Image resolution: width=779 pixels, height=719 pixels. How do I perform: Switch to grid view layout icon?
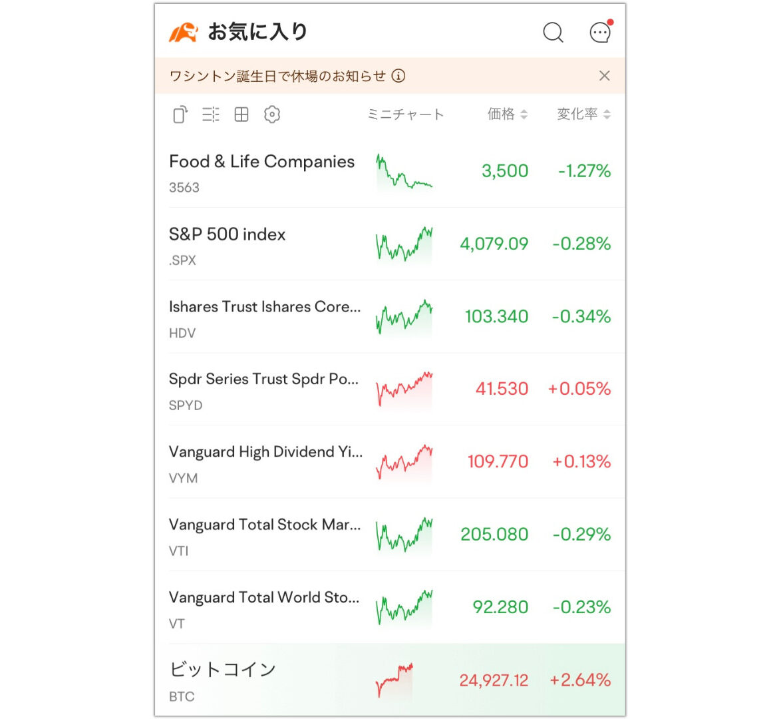point(241,115)
